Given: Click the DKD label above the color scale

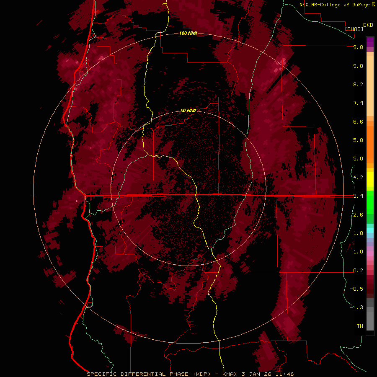Looking at the screenshot, I should (368, 25).
